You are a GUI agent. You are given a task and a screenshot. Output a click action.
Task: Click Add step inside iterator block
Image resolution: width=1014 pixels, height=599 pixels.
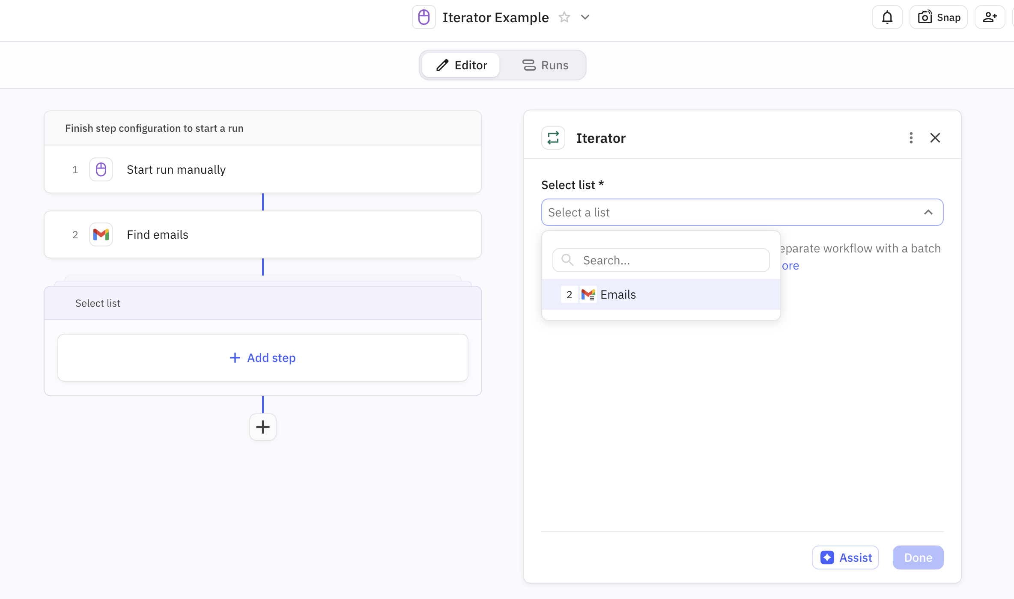coord(262,358)
